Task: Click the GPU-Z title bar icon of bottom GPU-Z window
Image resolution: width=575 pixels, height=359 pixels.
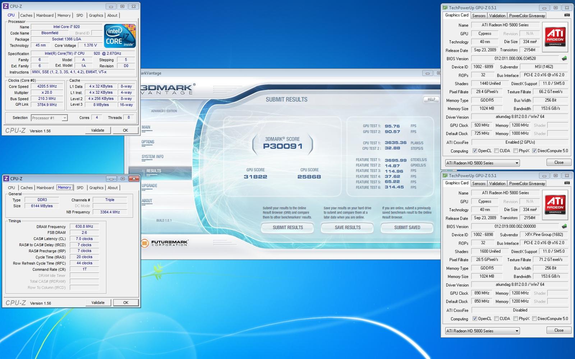Action: point(445,176)
